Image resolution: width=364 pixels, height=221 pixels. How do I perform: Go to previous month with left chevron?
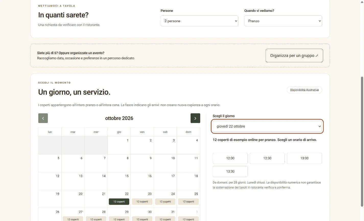tap(43, 118)
